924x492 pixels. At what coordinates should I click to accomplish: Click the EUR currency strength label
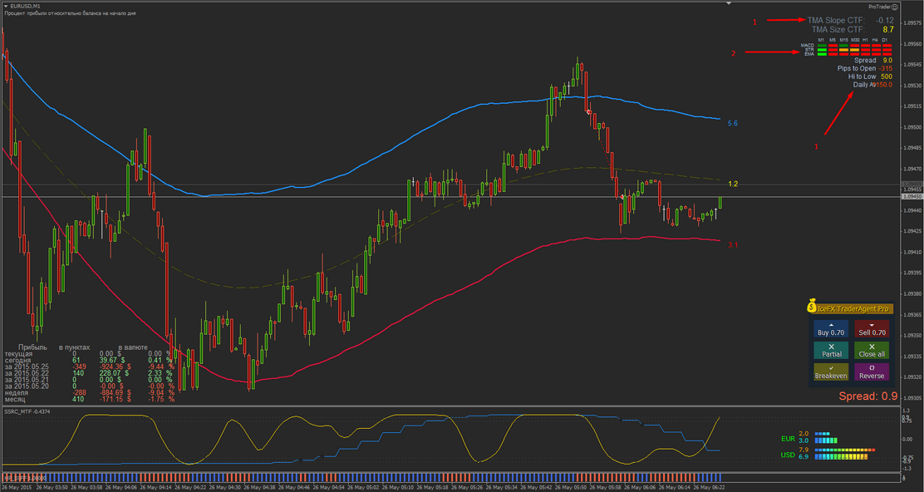pyautogui.click(x=788, y=439)
